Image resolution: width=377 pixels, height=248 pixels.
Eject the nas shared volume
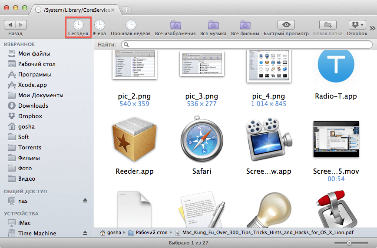(x=85, y=200)
